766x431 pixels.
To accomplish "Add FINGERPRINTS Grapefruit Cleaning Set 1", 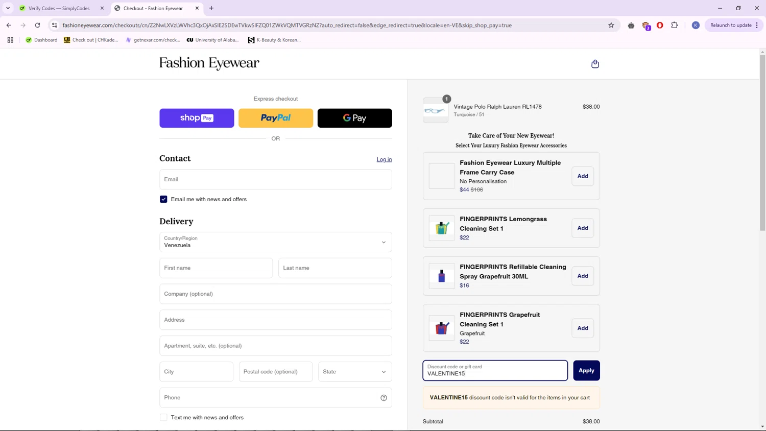I will tap(583, 328).
